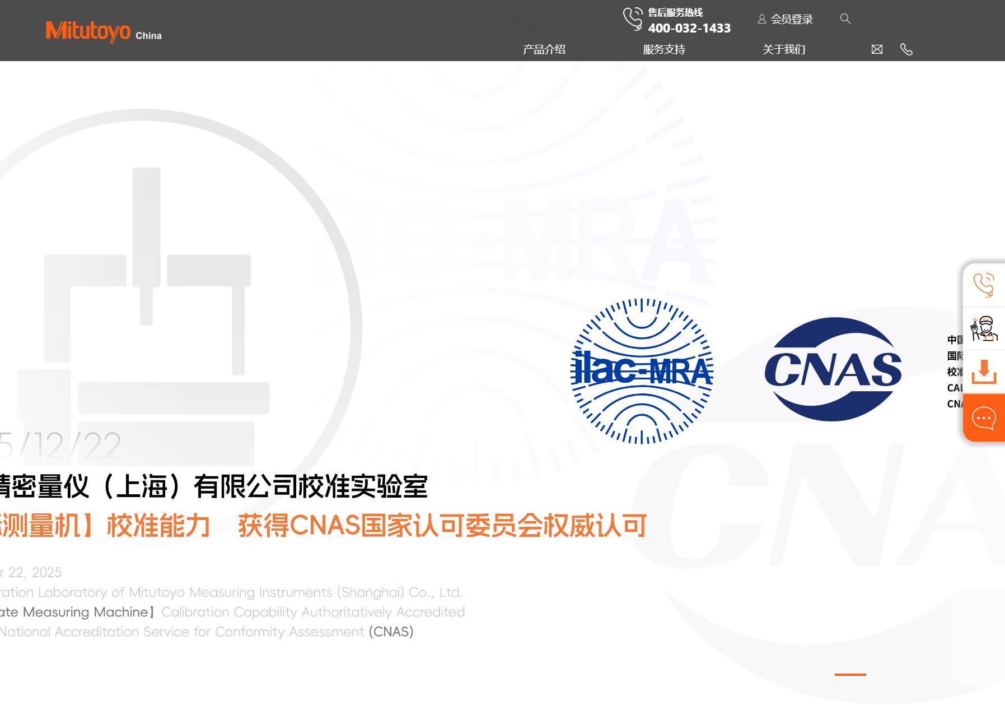Click the ilac-MRA logo
The height and width of the screenshot is (705, 1005).
click(x=642, y=371)
